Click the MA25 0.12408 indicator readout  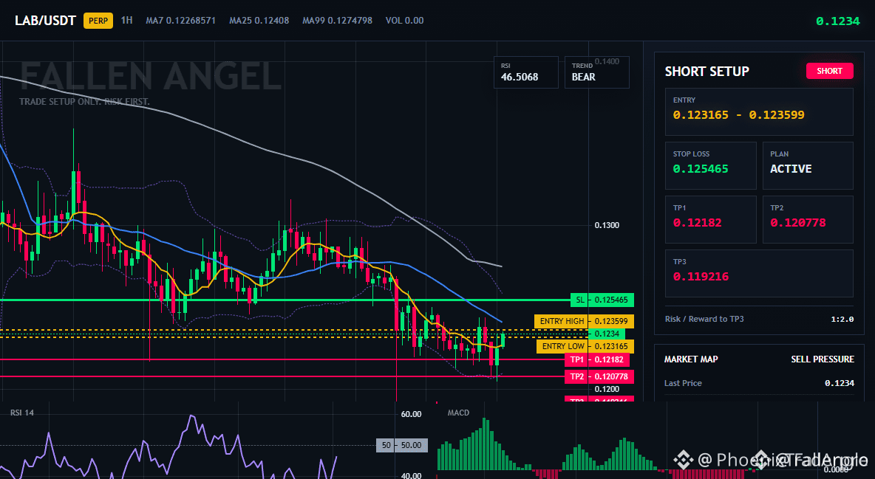pyautogui.click(x=259, y=20)
